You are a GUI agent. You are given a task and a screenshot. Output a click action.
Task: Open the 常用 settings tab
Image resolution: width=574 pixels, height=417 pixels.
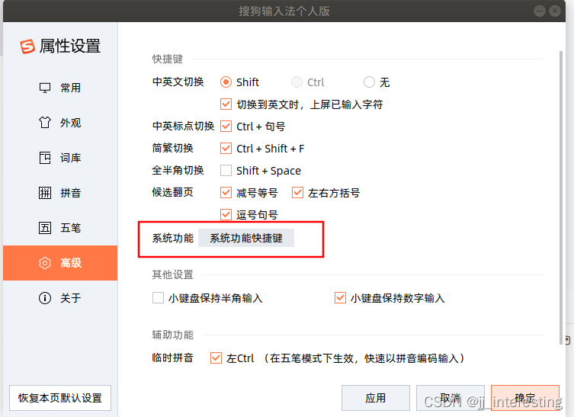[60, 88]
